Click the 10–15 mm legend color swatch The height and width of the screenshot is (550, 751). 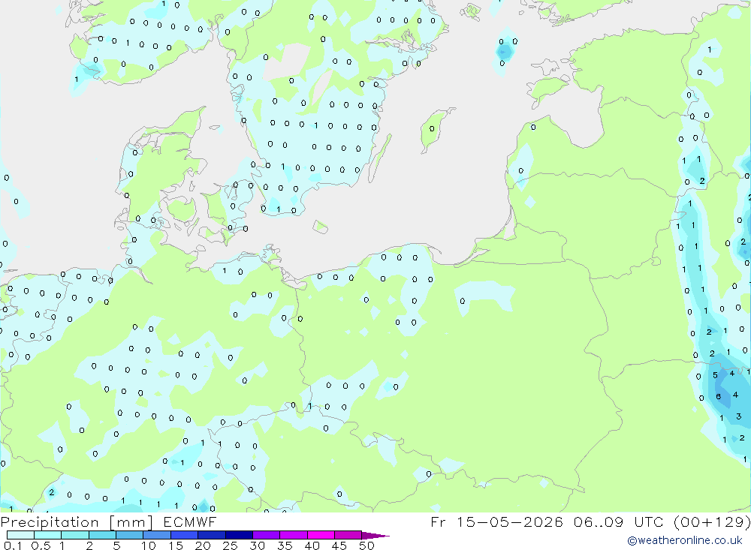[157, 535]
